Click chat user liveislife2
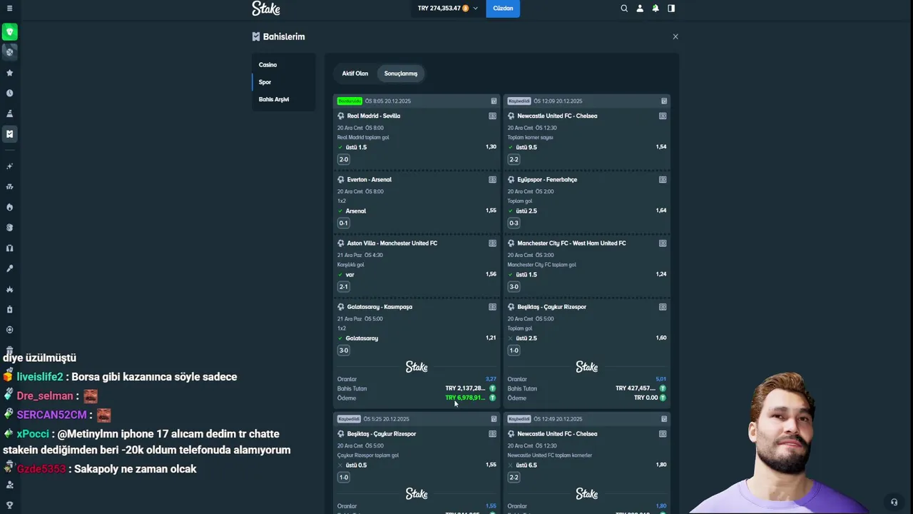The width and height of the screenshot is (913, 514). point(40,377)
